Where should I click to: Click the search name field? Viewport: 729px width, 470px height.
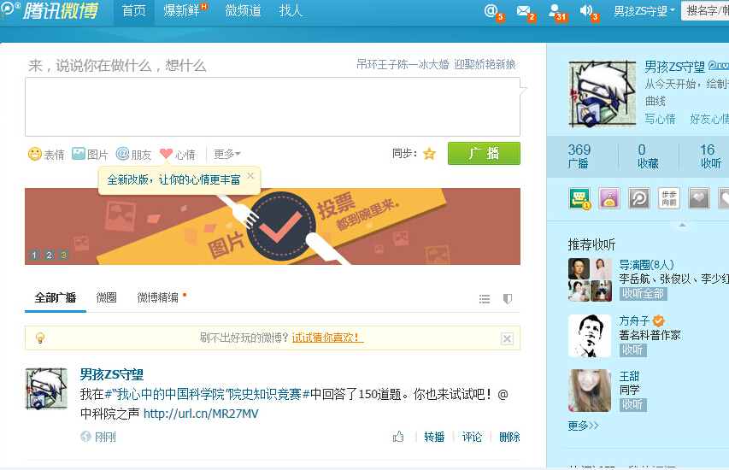click(x=705, y=11)
